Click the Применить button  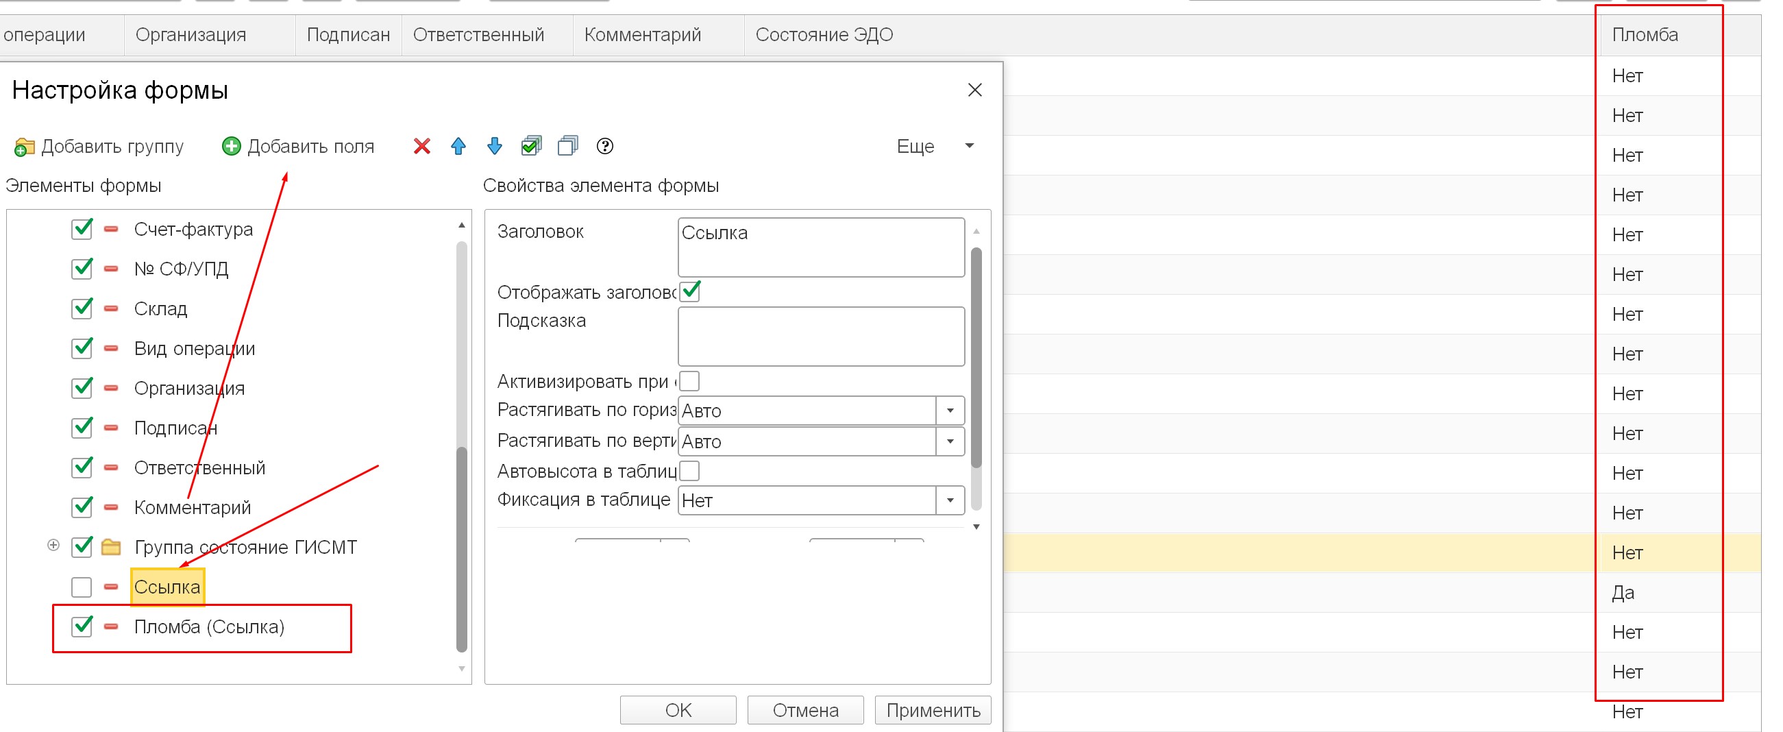point(933,710)
